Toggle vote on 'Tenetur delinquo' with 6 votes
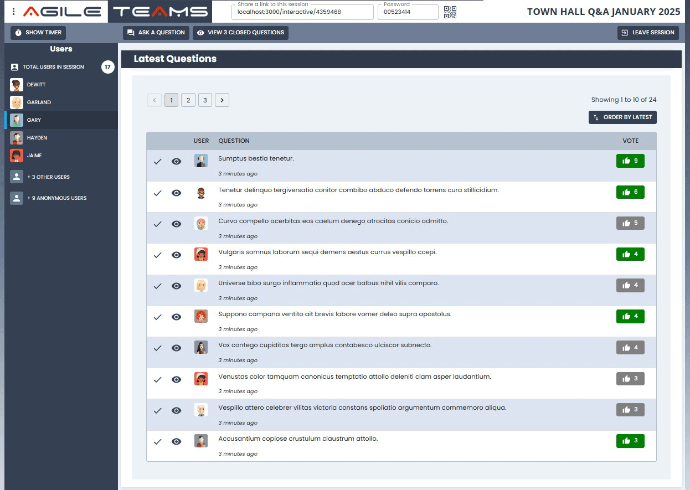The width and height of the screenshot is (690, 490). (x=630, y=192)
